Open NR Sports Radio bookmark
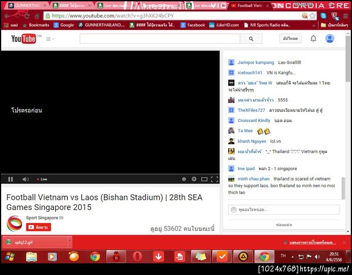Viewport: 352px width, 275px height. pyautogui.click(x=267, y=25)
